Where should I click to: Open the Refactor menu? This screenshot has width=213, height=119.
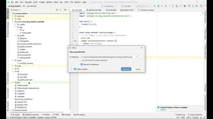coord(50,2)
